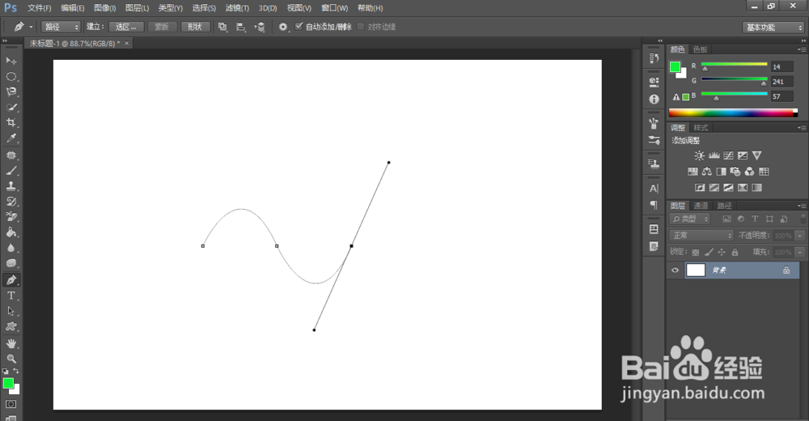Image resolution: width=809 pixels, height=421 pixels.
Task: Select the Custom Shape tool
Action: click(x=11, y=326)
